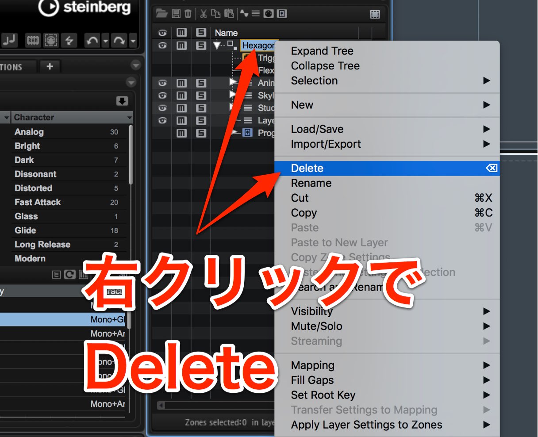Toggle visibility eye on the Skyl row
This screenshot has height=437, width=538.
[162, 96]
